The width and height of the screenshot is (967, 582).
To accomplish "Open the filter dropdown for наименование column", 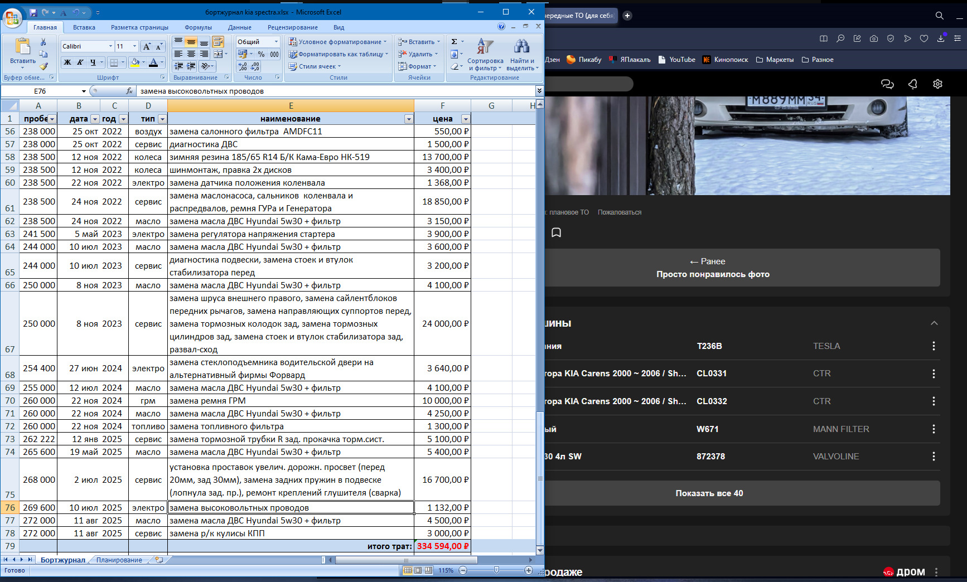I will pos(409,119).
